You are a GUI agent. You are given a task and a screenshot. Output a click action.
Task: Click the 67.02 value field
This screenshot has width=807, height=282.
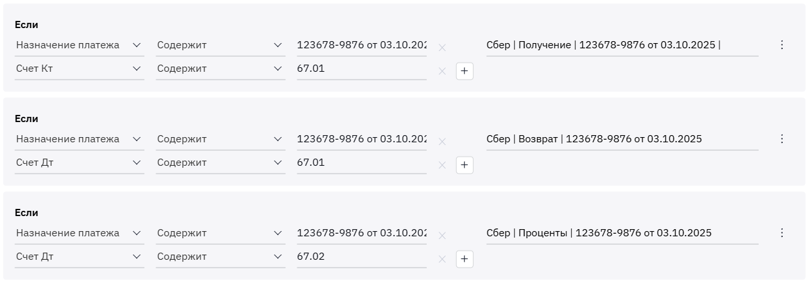point(361,257)
